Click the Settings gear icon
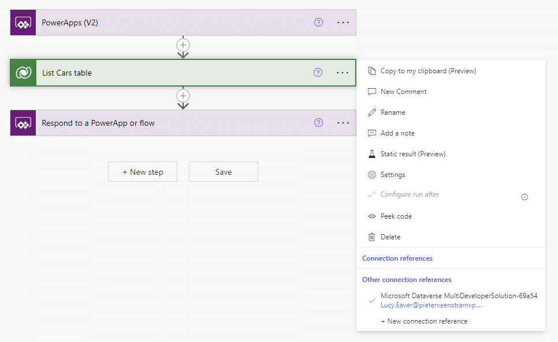The image size is (558, 342). click(372, 175)
